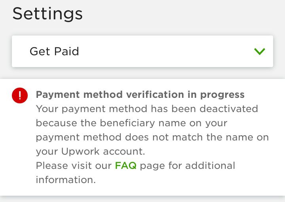
Task: Click the word 'beneficiary' in the message
Action: (x=127, y=123)
